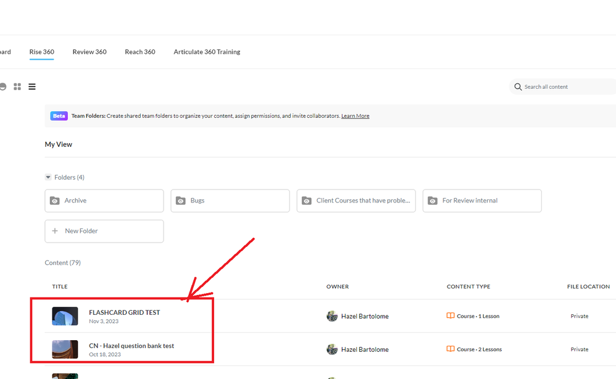This screenshot has height=379, width=616.
Task: Switch to grid view layout
Action: [x=18, y=87]
